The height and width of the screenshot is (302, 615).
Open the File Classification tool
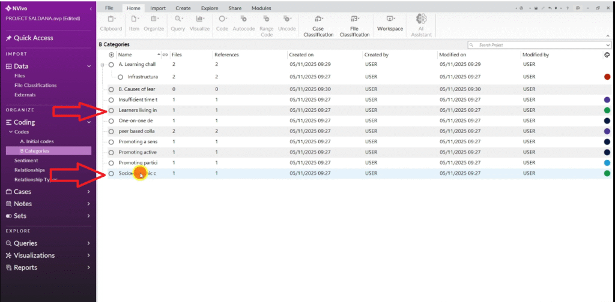354,20
